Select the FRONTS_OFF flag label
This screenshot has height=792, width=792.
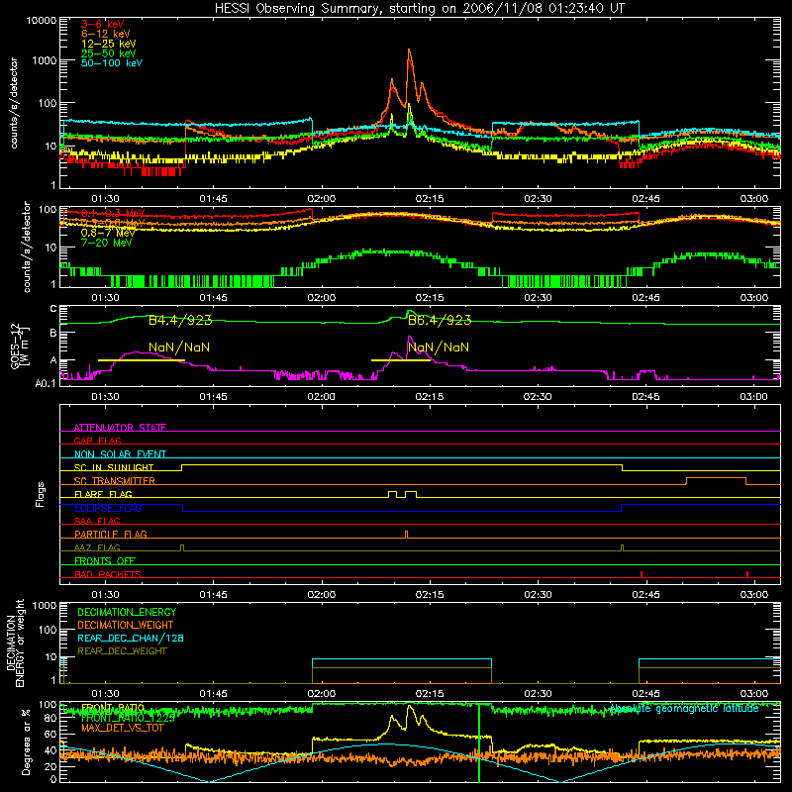(105, 560)
